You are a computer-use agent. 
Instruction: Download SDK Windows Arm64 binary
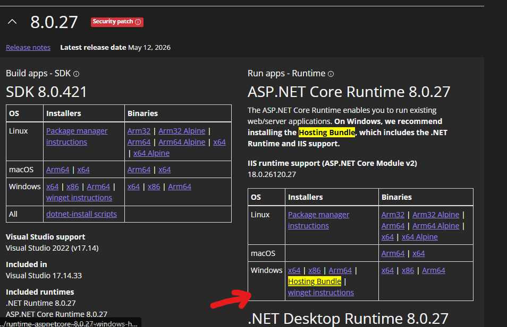click(180, 187)
